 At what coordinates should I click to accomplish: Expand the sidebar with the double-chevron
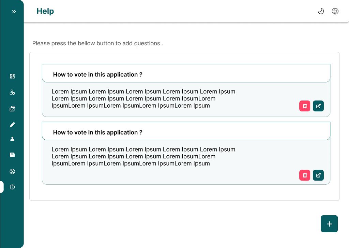(x=14, y=12)
